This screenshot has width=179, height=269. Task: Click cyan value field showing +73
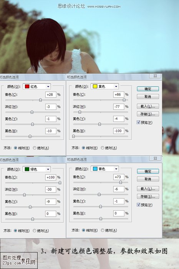click(119, 177)
